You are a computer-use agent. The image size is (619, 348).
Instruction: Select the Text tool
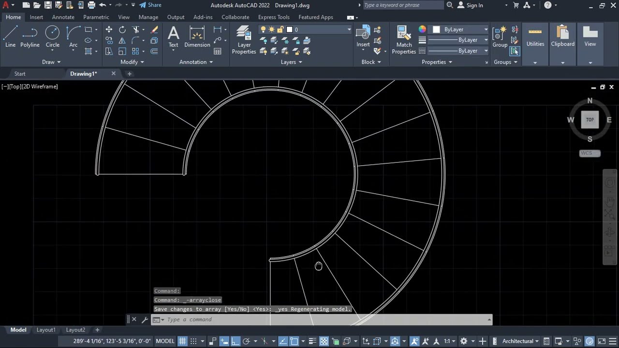[173, 37]
